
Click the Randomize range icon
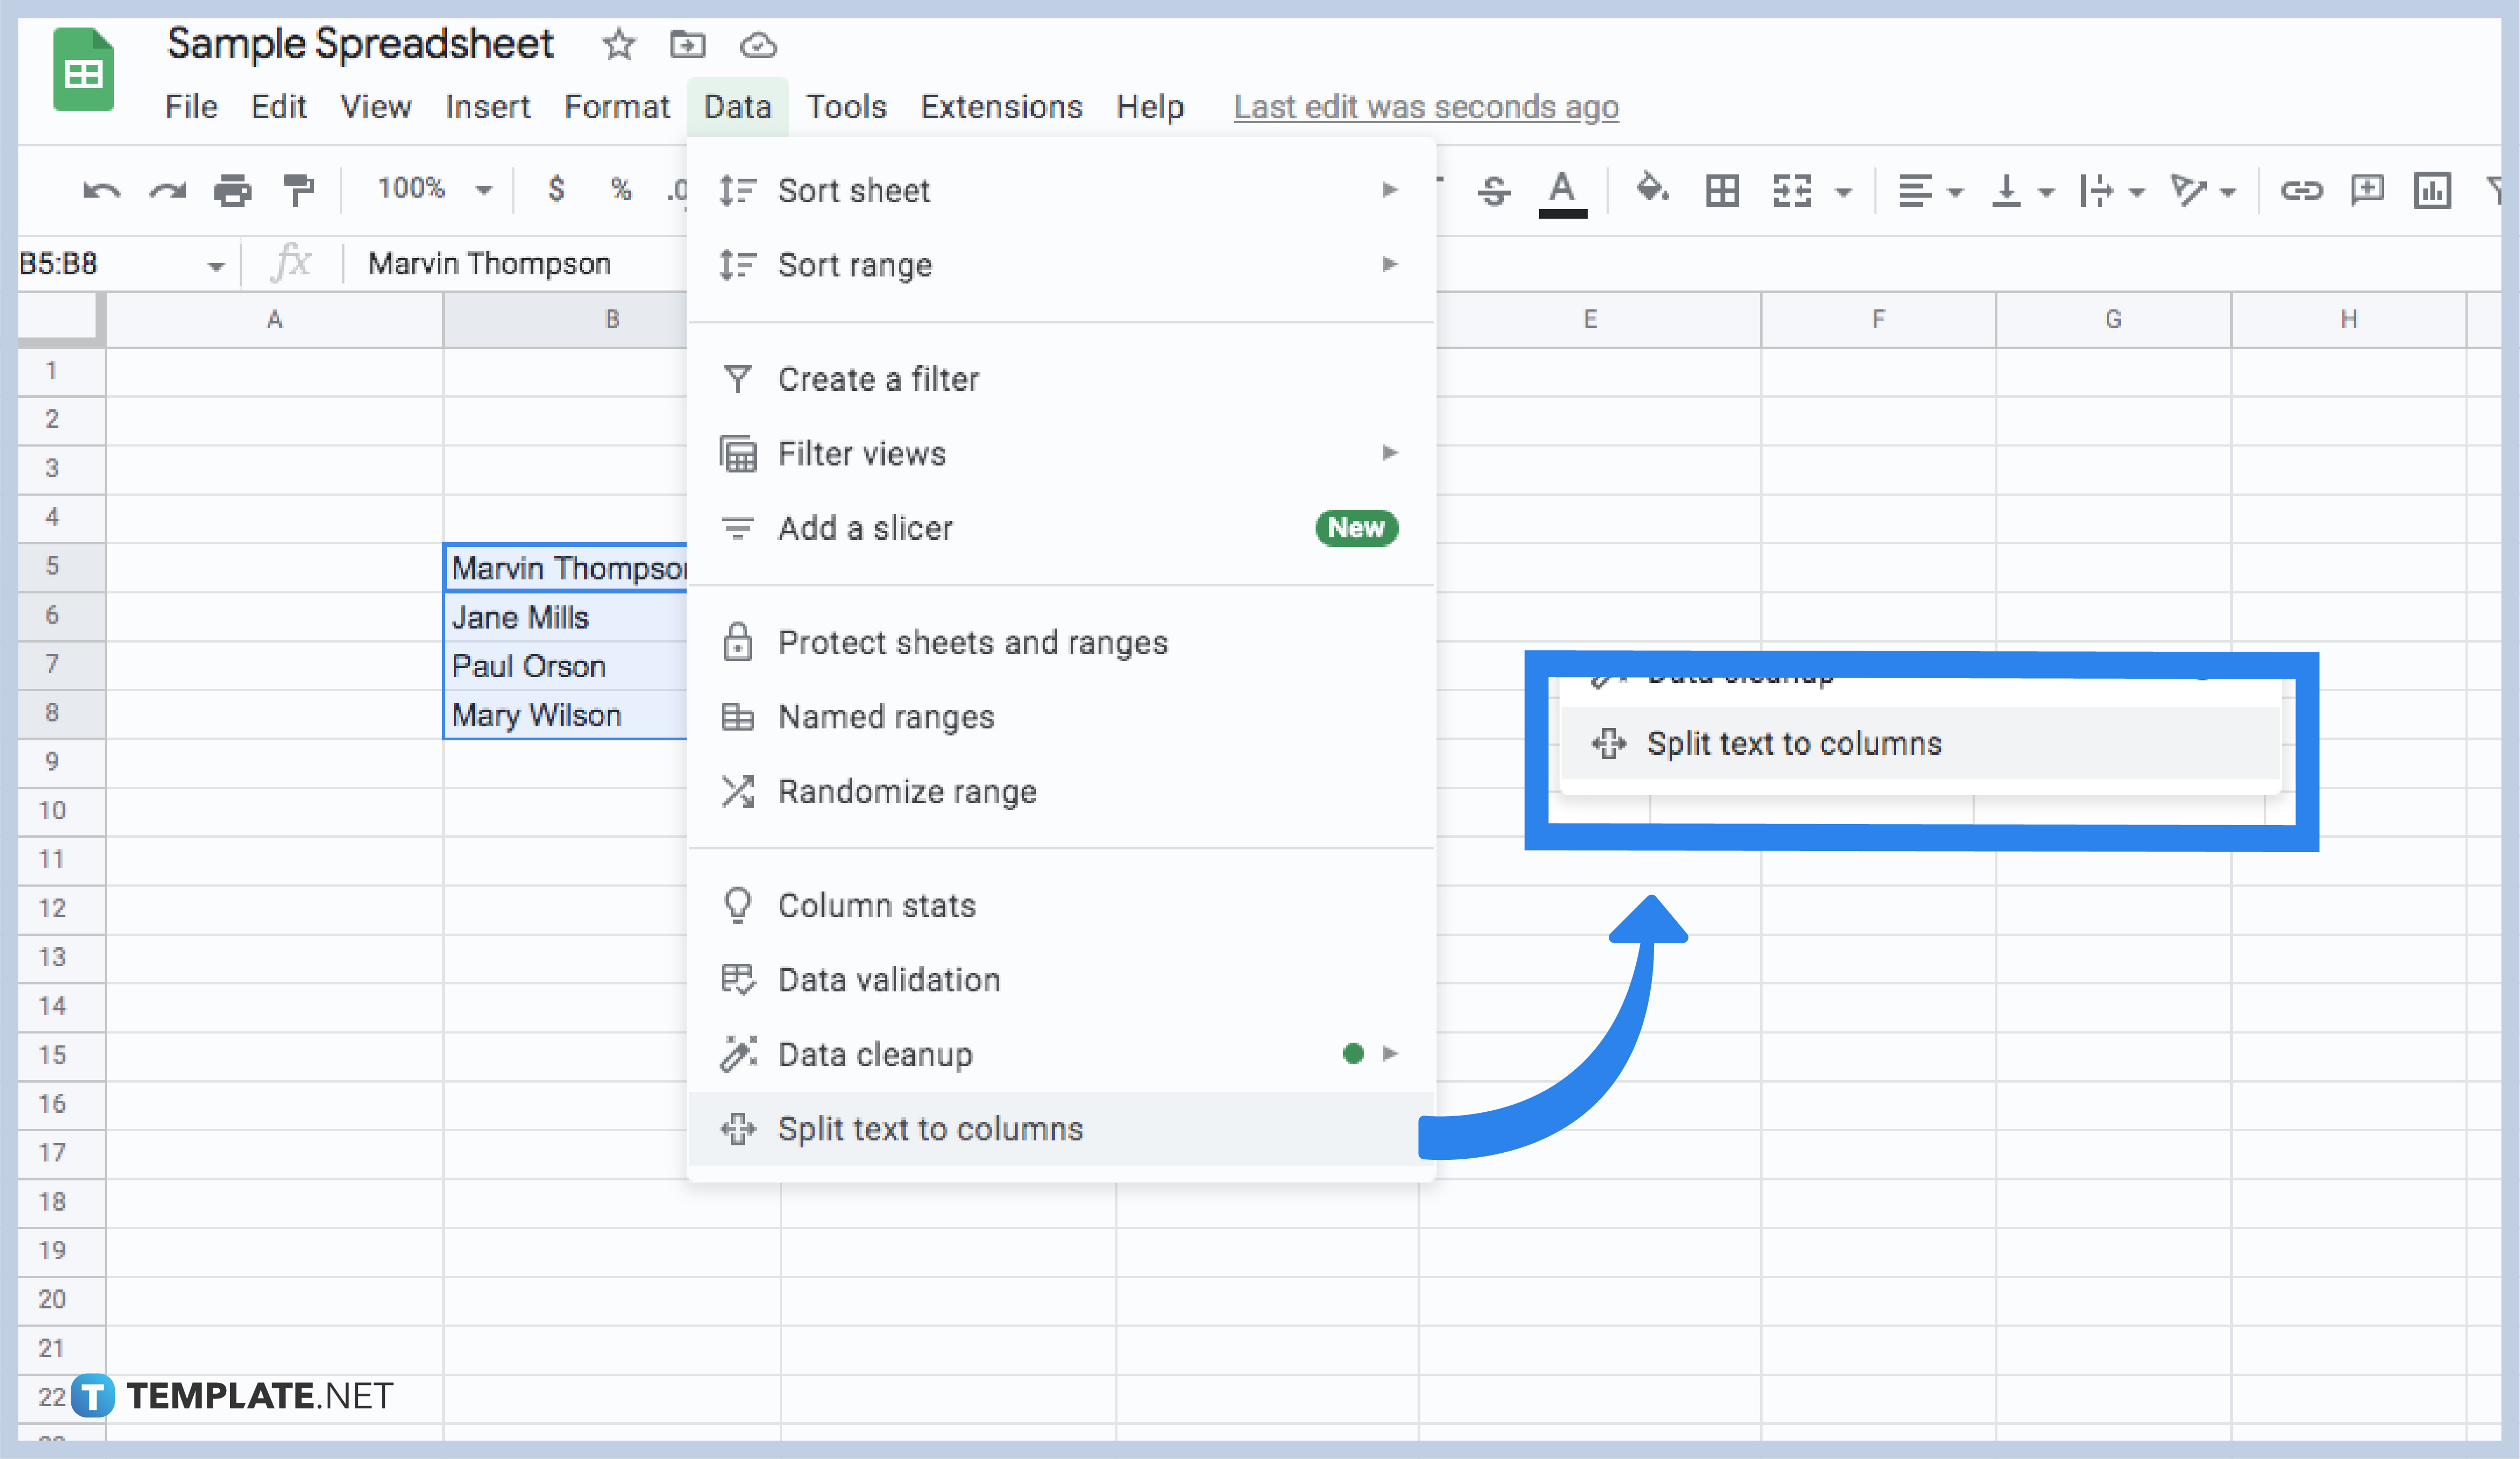point(737,791)
